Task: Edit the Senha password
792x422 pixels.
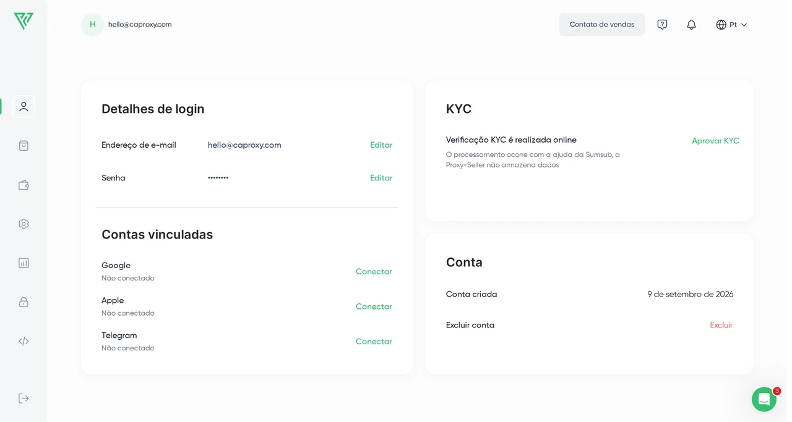Action: tap(381, 178)
